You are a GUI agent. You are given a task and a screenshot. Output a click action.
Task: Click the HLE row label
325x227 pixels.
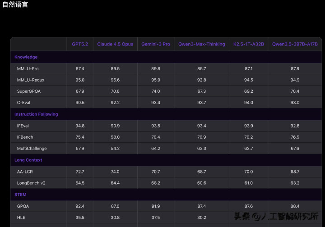click(x=21, y=217)
